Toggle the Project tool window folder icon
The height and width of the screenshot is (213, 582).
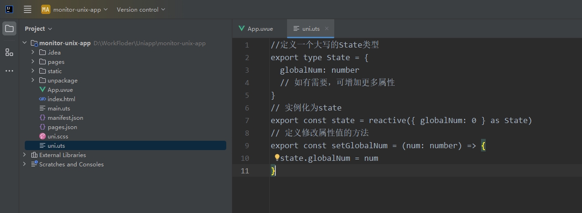9,28
